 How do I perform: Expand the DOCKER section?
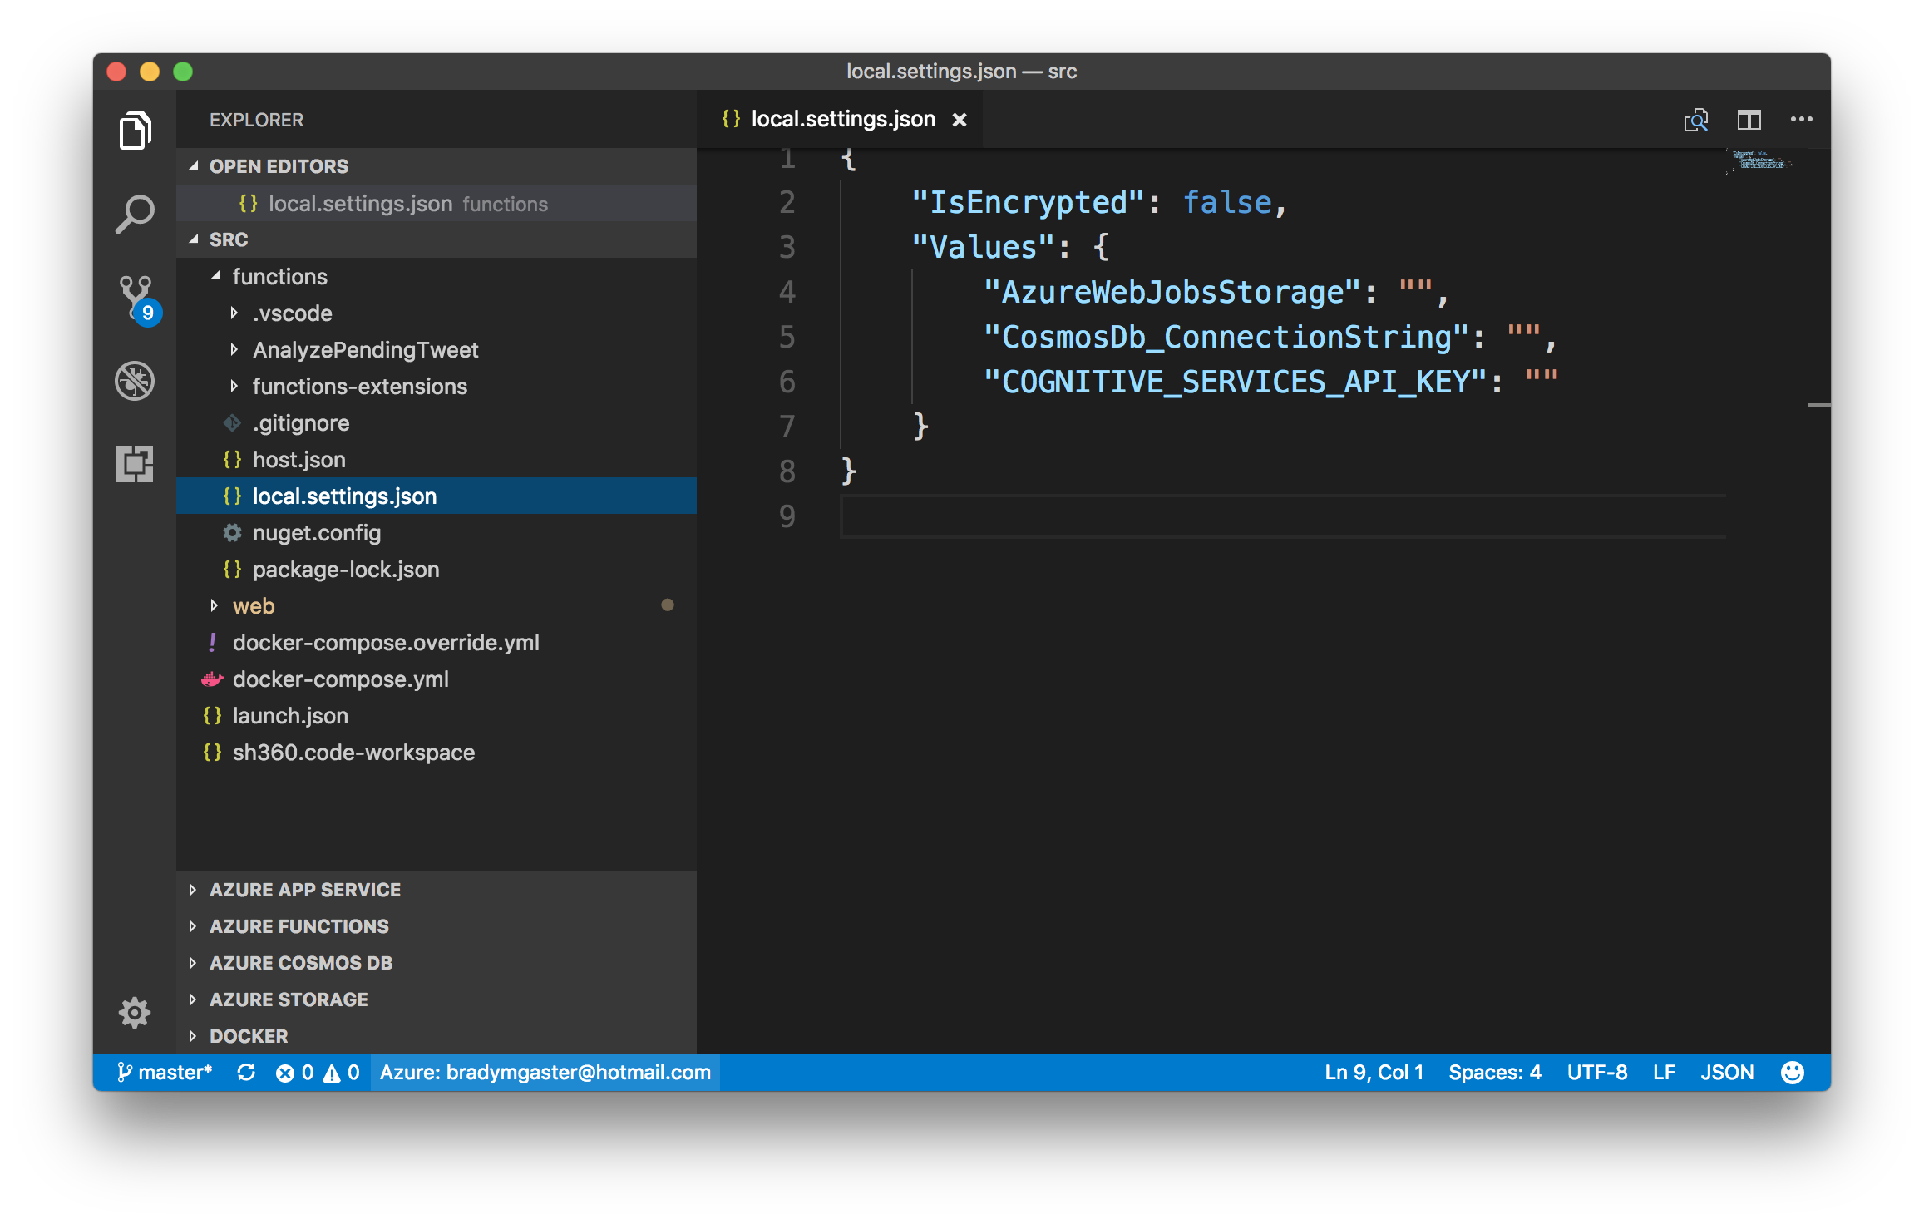pos(198,1036)
